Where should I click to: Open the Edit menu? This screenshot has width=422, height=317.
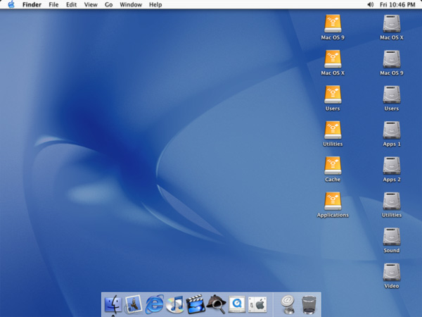(71, 5)
